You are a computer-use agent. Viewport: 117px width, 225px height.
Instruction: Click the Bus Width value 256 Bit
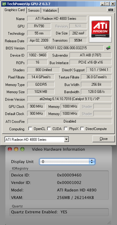(x=96, y=84)
